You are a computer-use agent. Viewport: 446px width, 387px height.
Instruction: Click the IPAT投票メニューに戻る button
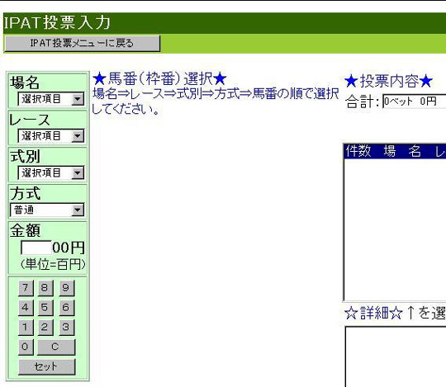click(83, 44)
